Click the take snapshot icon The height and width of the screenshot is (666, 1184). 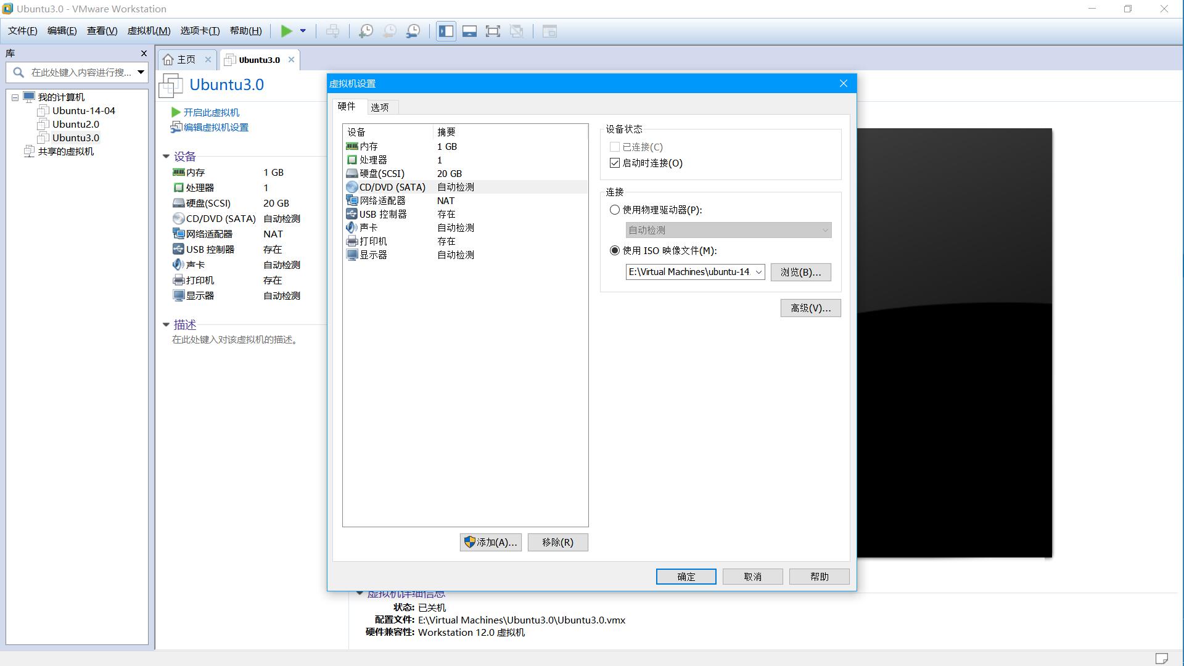click(x=366, y=30)
